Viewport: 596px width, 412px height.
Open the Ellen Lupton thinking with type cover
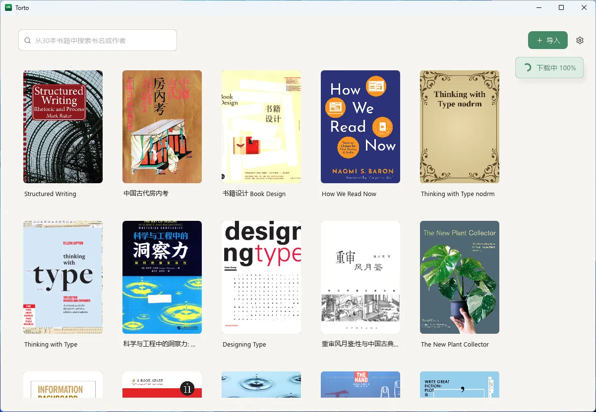(63, 277)
